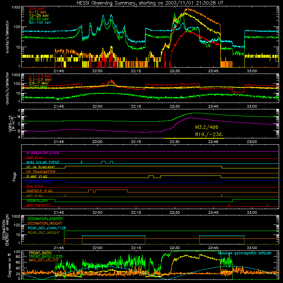Click the HESSI Observing Summary title text
283x283 pixels.
(x=150, y=3)
